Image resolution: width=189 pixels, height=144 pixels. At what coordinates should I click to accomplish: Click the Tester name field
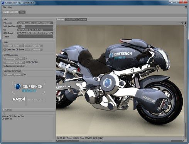35,37
